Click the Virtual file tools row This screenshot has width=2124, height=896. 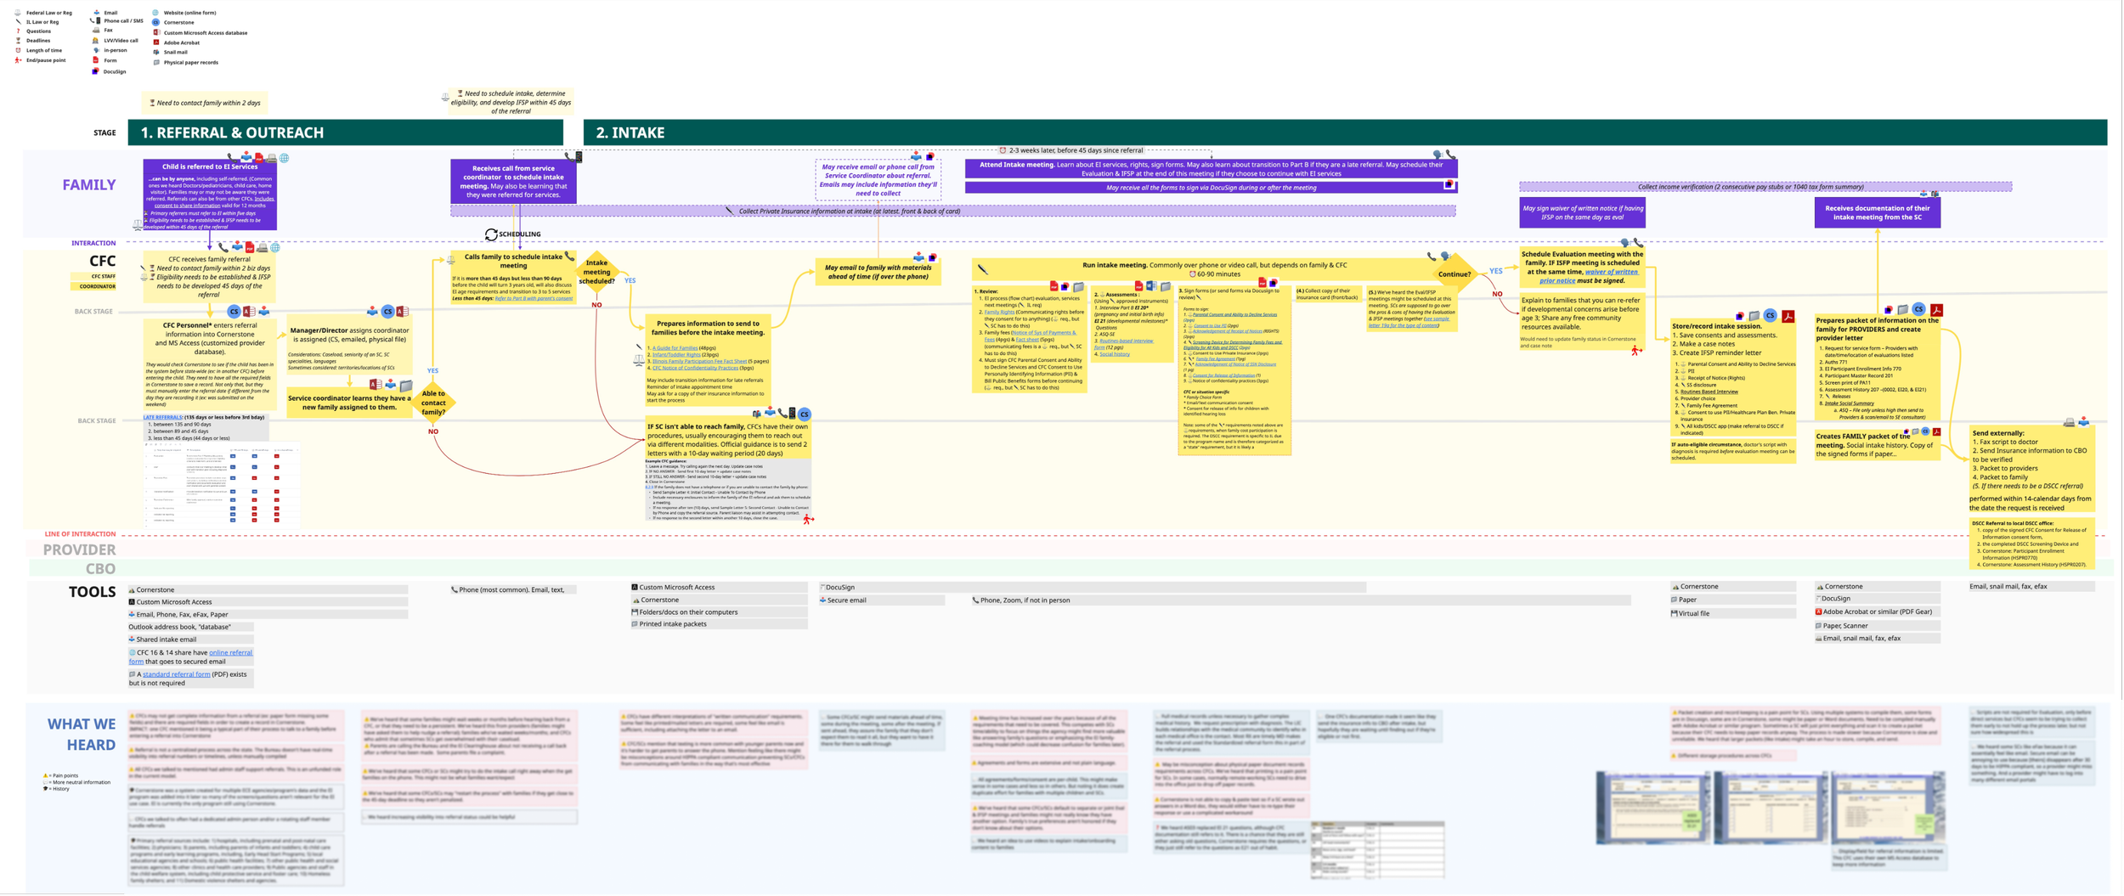coord(1733,613)
